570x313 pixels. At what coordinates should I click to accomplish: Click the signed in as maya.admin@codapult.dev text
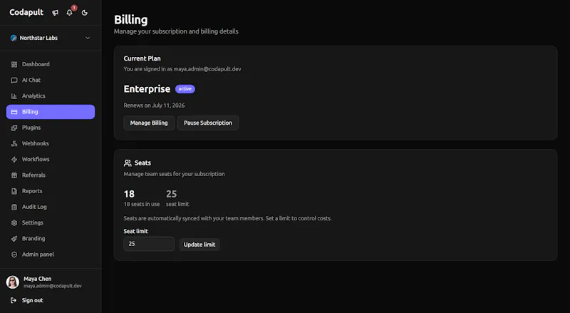[182, 69]
